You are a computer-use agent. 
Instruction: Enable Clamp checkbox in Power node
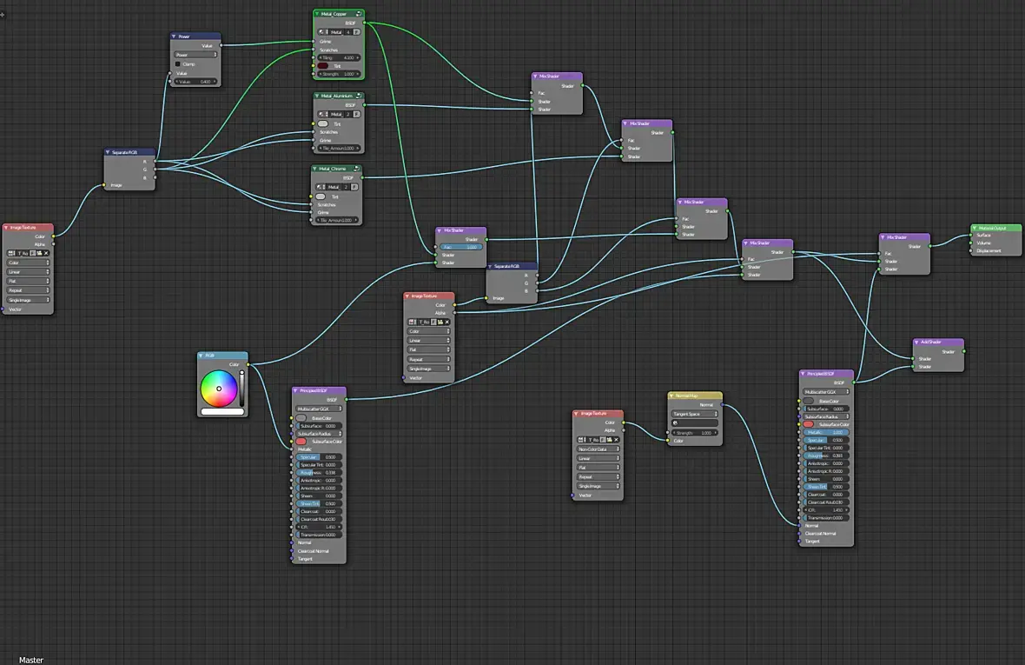(x=177, y=64)
